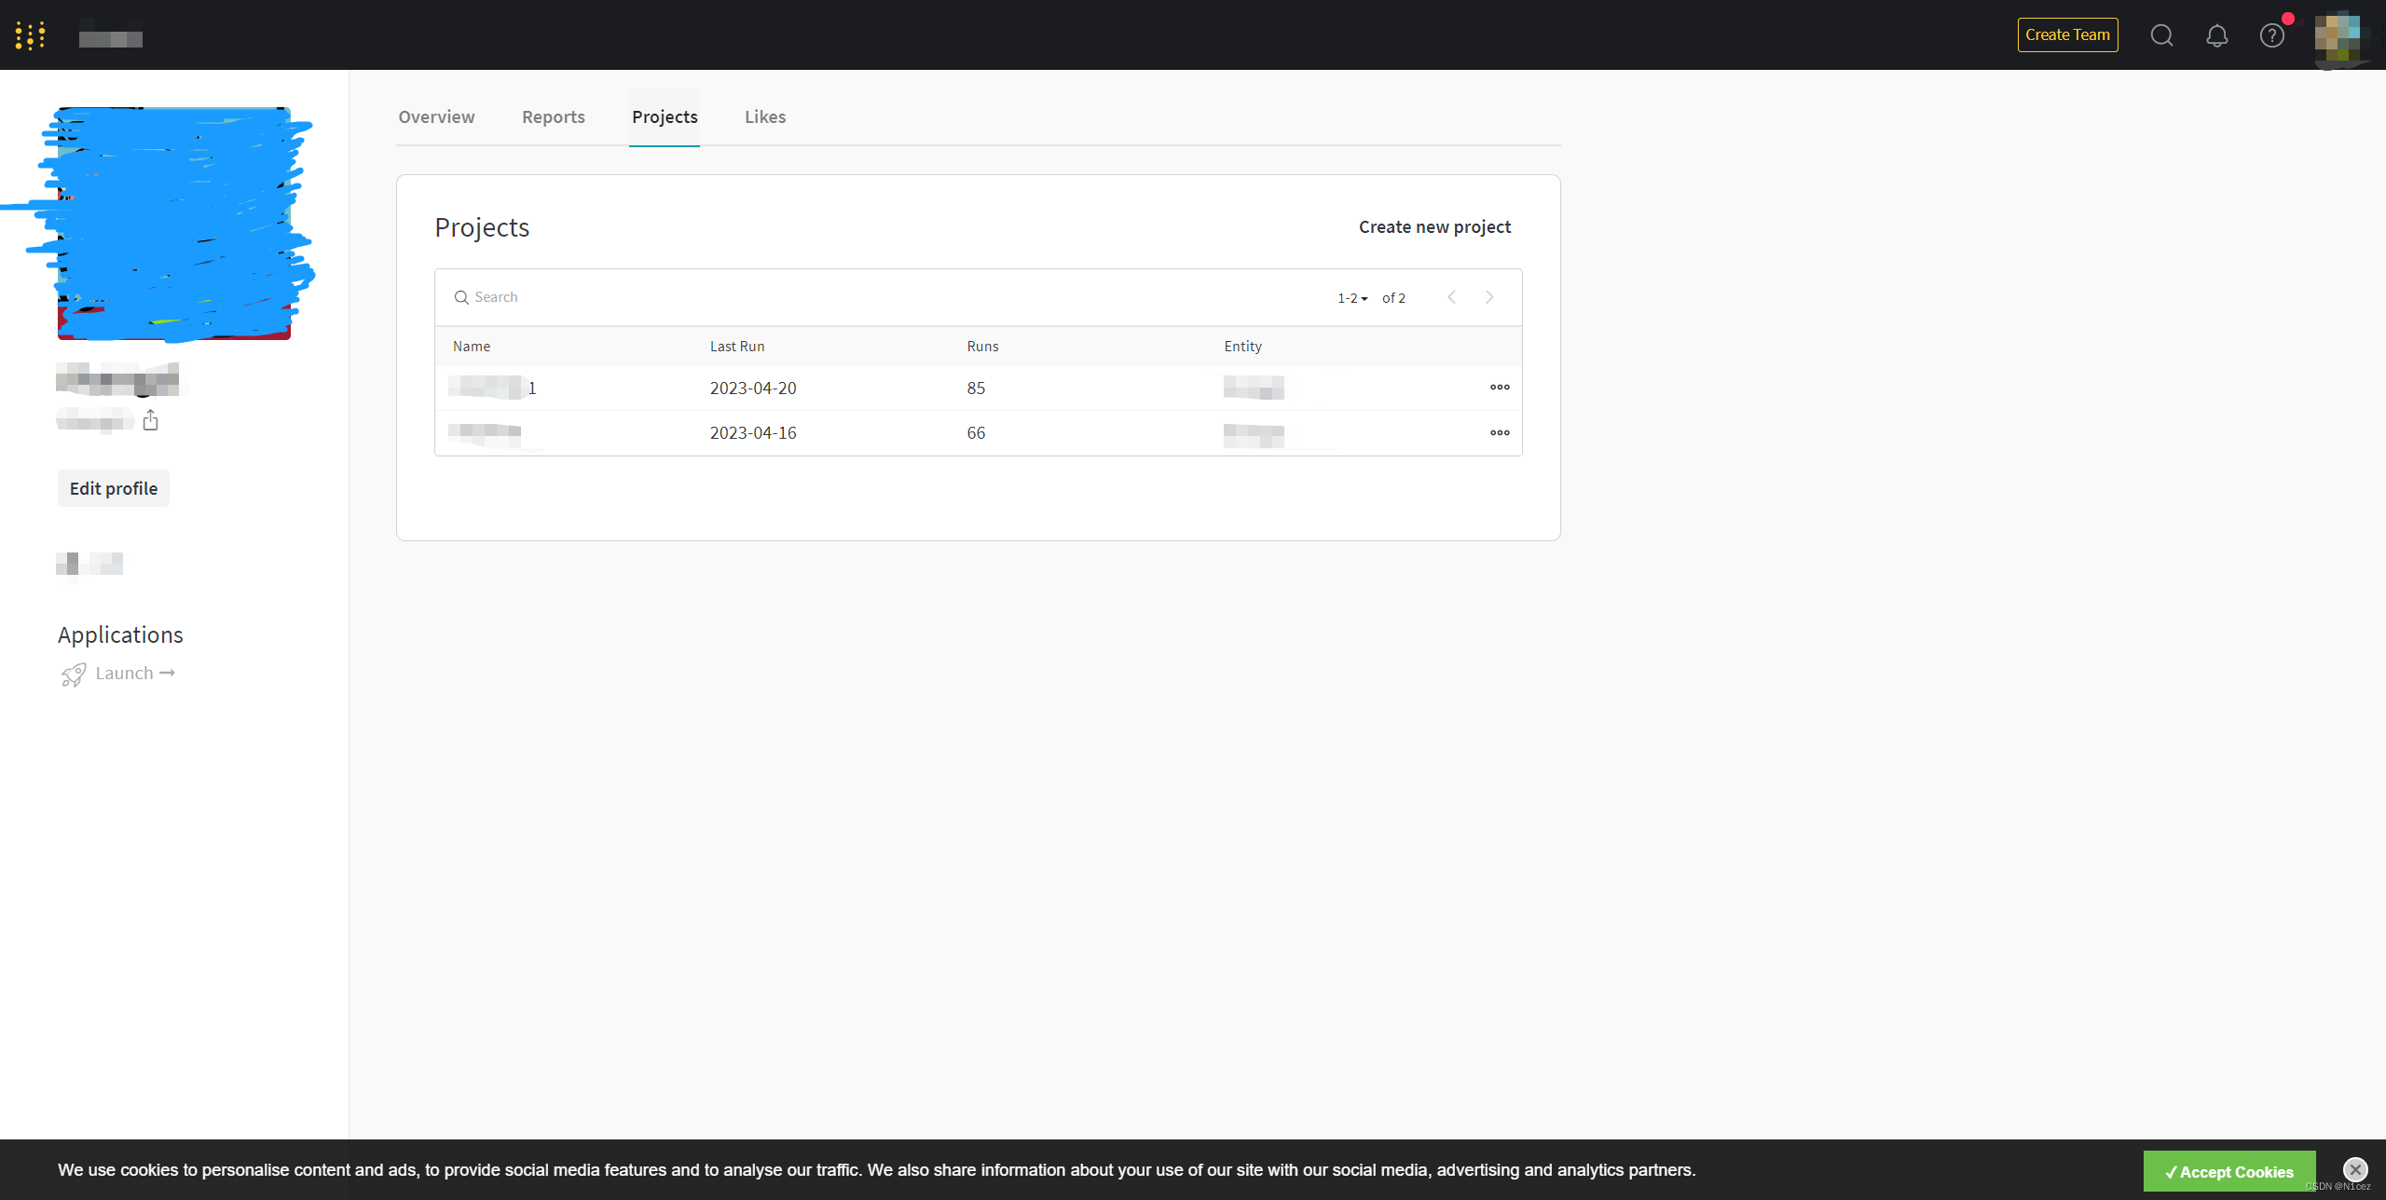Click the Create Team button
The width and height of the screenshot is (2386, 1200).
coord(2067,34)
